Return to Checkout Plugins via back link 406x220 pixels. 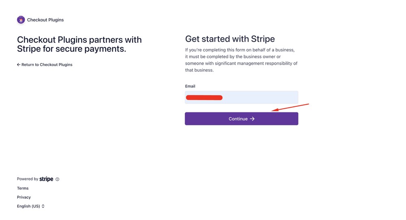coord(45,65)
